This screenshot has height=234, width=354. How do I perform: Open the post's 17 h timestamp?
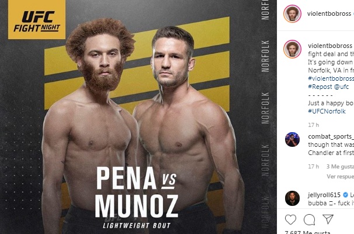click(x=314, y=125)
